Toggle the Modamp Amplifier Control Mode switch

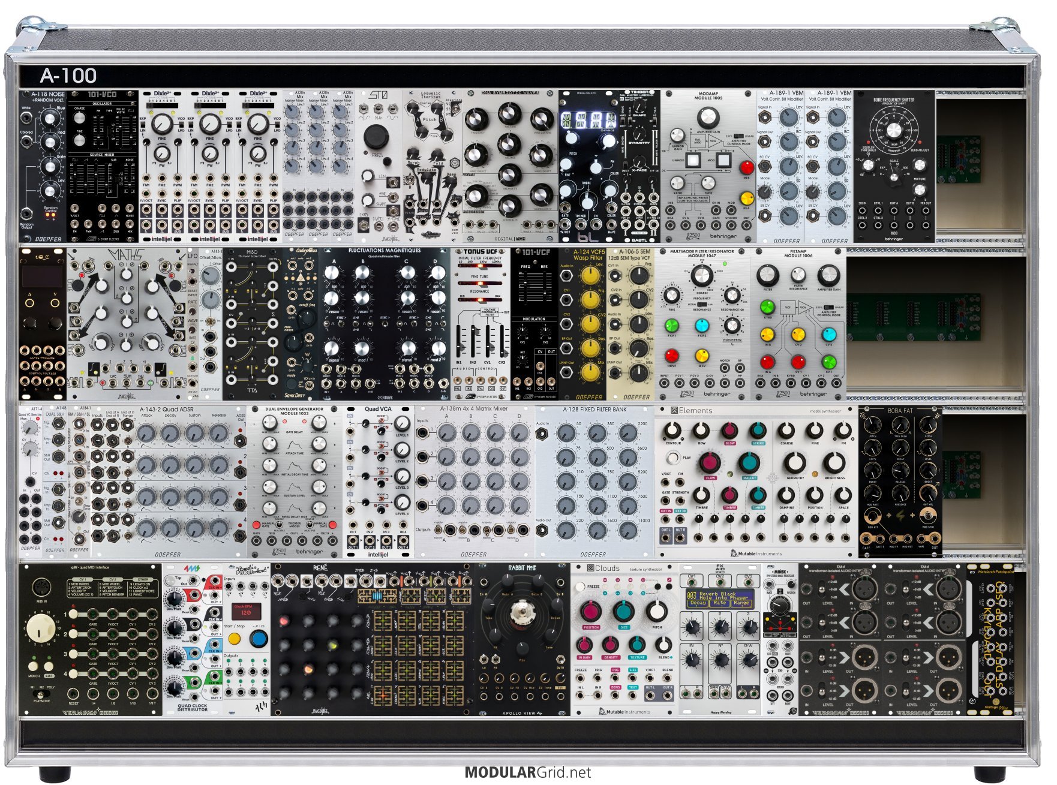[x=739, y=137]
